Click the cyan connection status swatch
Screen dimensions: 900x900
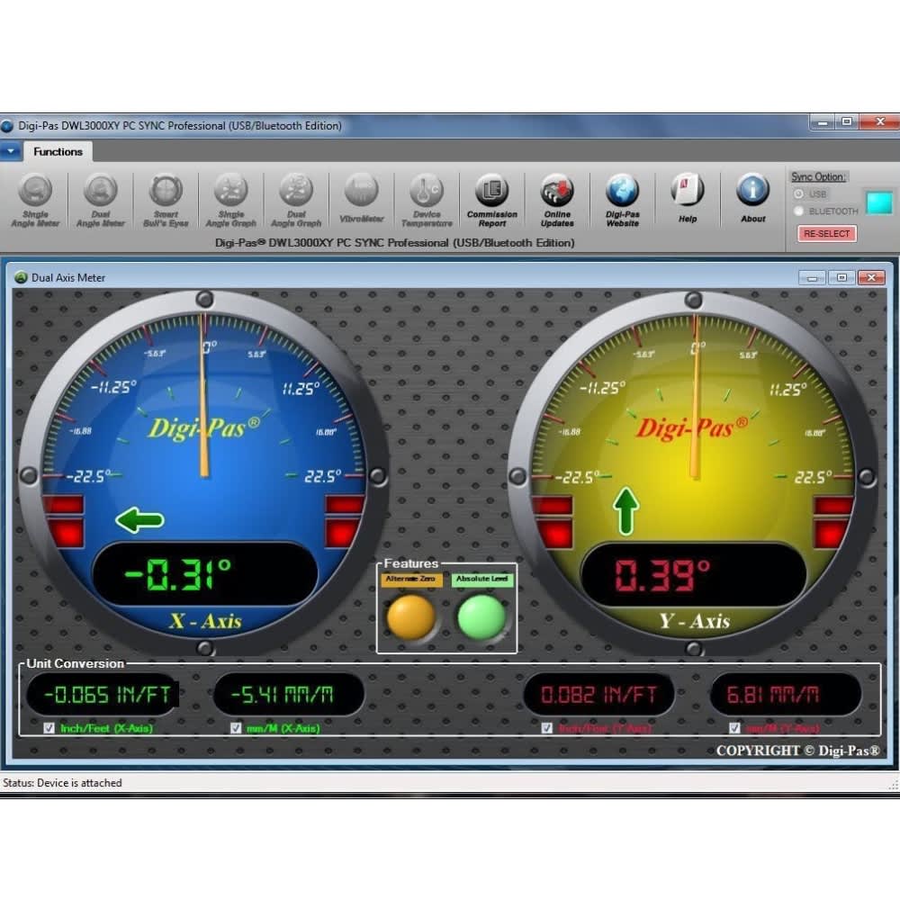878,202
